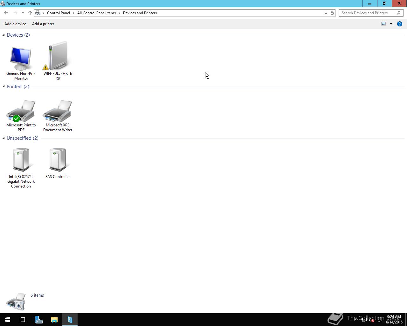This screenshot has height=326, width=407.
Task: Open Server Manager from the taskbar
Action: (38, 320)
